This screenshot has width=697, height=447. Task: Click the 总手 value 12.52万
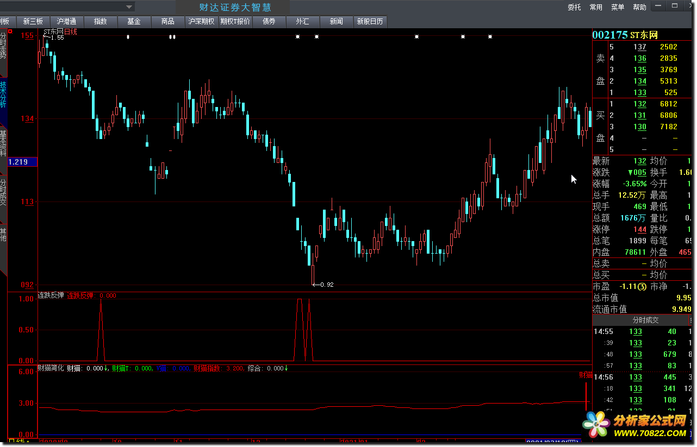point(632,196)
